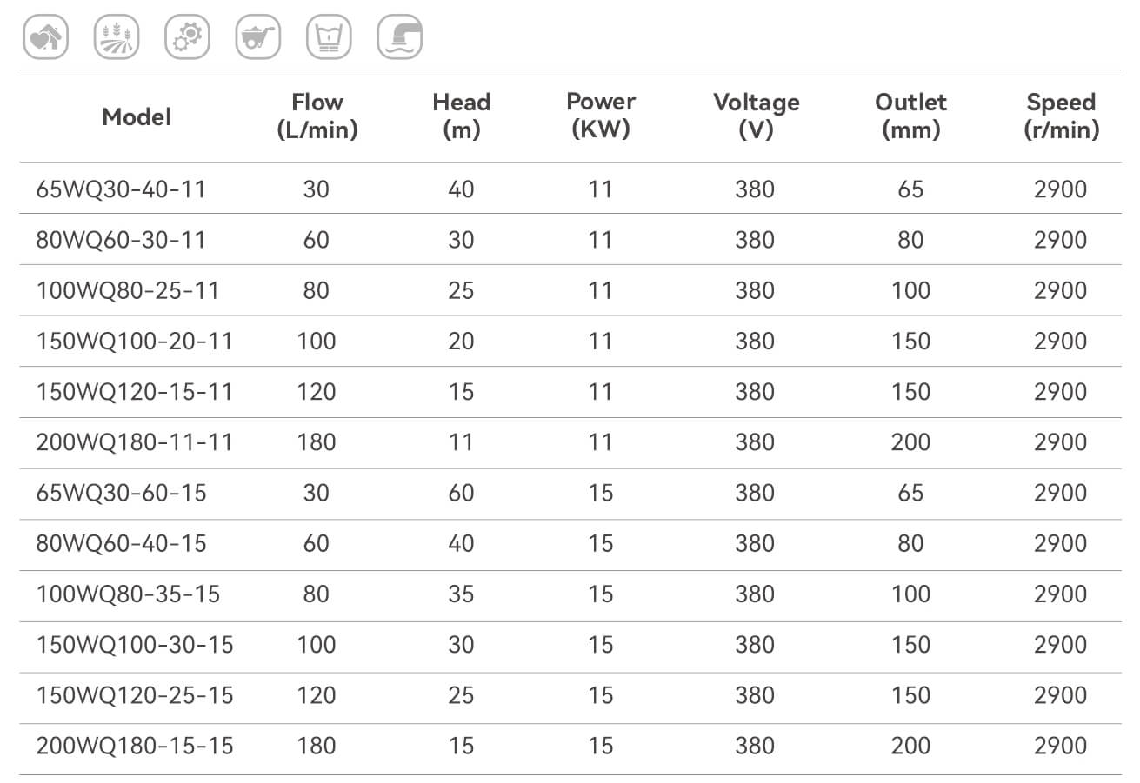
Task: Click the Voltage (V) column header
Action: (x=756, y=116)
